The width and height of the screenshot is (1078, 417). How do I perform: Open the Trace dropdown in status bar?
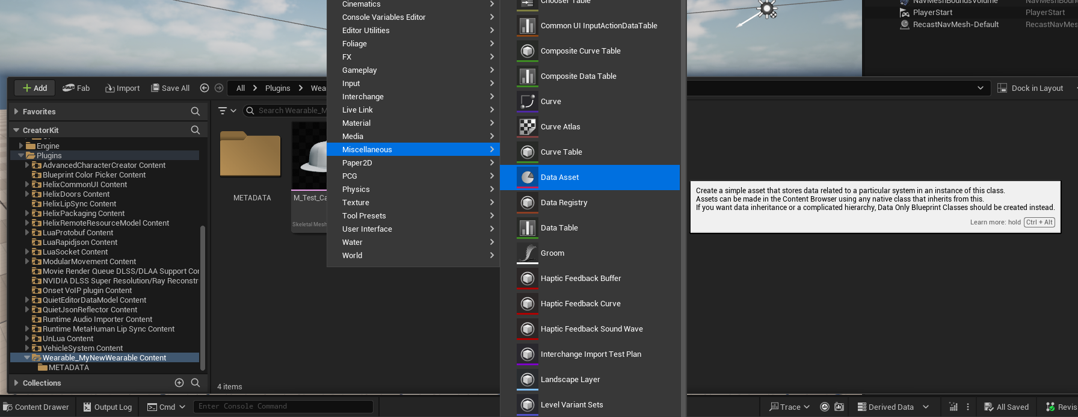pyautogui.click(x=790, y=407)
